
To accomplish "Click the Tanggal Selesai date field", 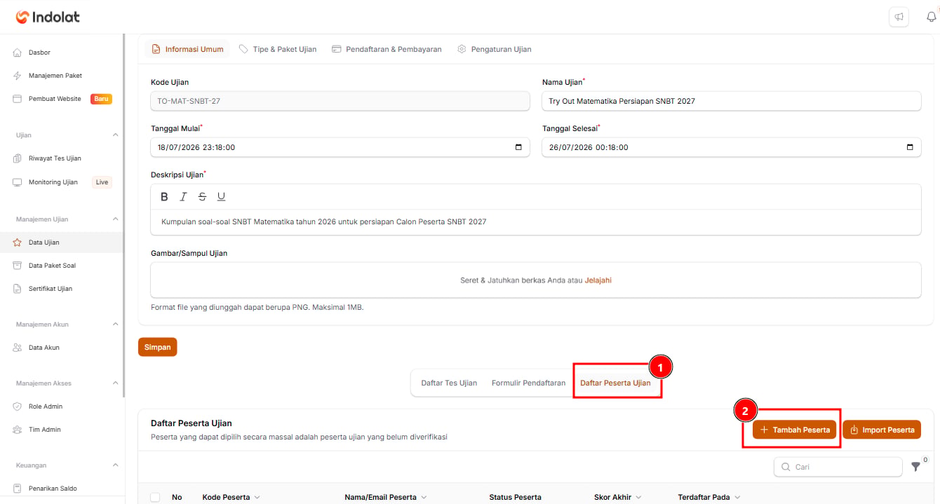I will tap(732, 147).
